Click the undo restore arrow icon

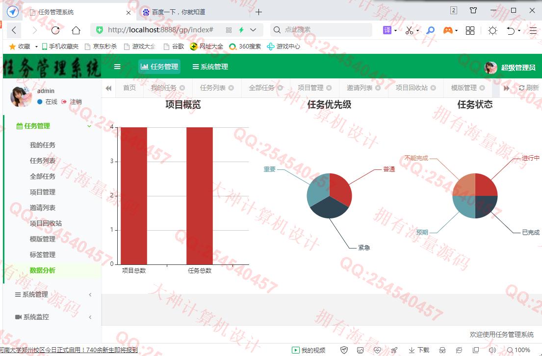[511, 30]
